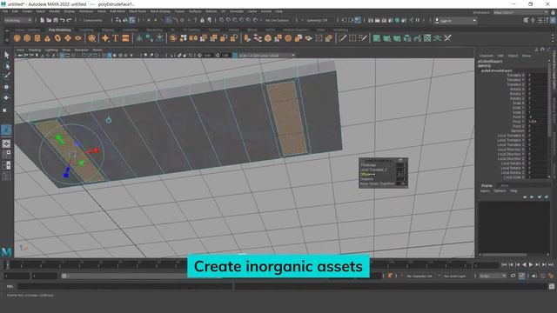Open the Symmetry Off dropdown
The height and width of the screenshot is (313, 557).
click(317, 20)
